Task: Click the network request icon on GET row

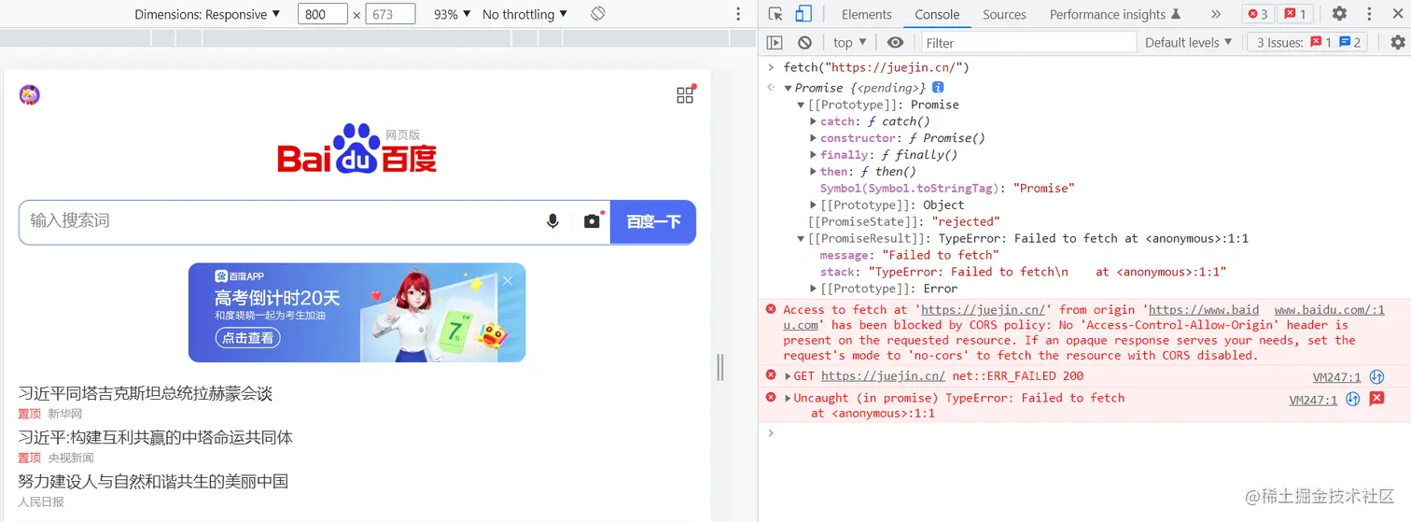Action: (x=1376, y=377)
